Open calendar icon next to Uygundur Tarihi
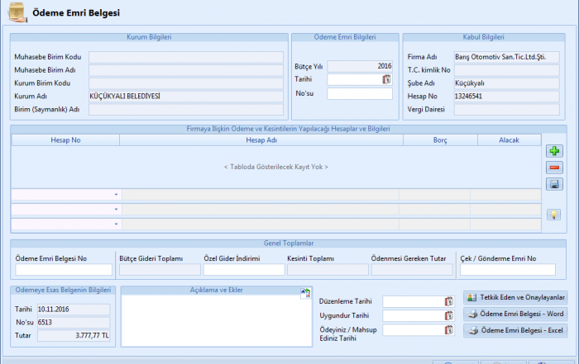 [449, 315]
